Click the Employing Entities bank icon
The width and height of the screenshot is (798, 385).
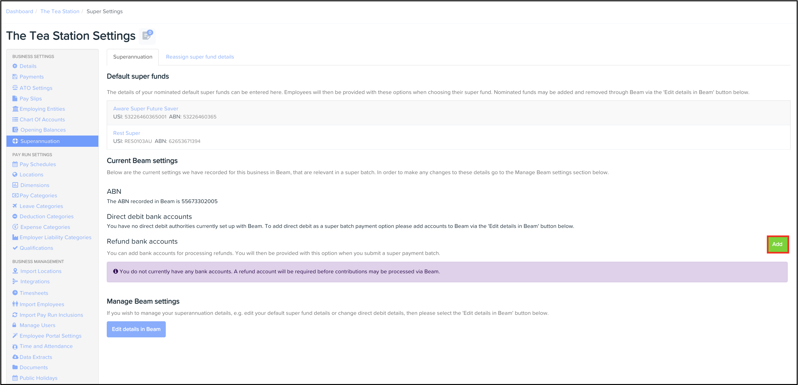pos(15,109)
